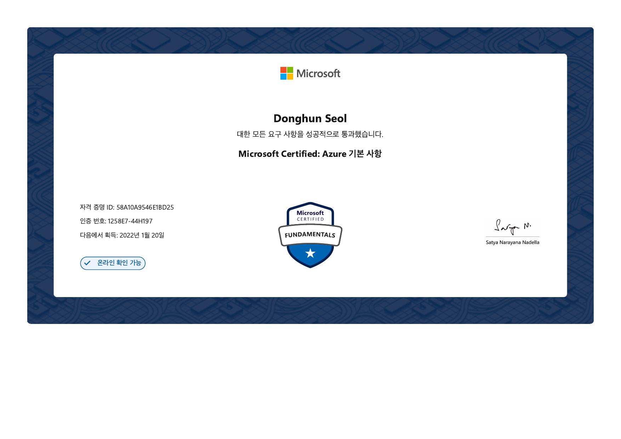Click the red square in Microsoft logo
The width and height of the screenshot is (621, 439).
pos(283,70)
